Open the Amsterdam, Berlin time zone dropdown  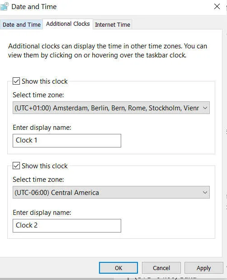[111, 108]
